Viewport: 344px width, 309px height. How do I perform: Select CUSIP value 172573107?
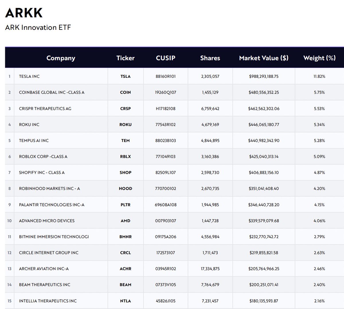click(166, 253)
